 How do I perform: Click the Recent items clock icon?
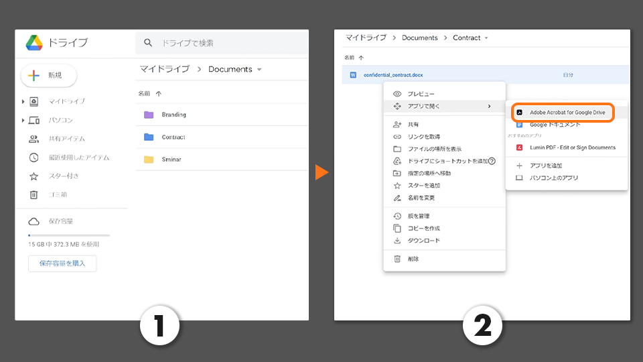33,158
